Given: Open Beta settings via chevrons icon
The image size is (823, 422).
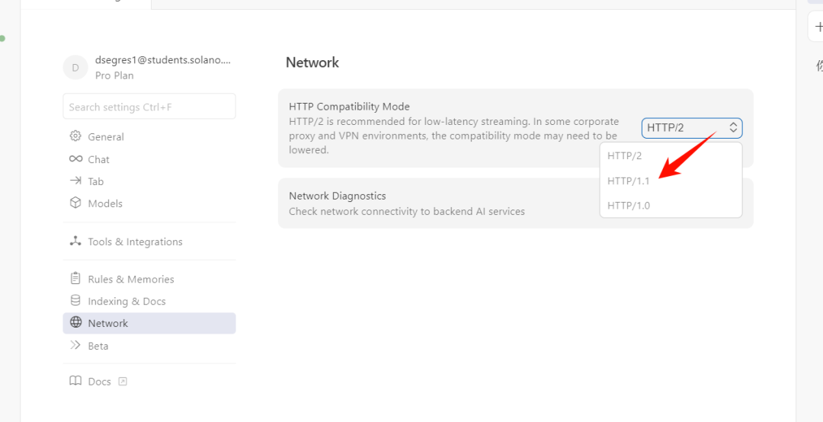Looking at the screenshot, I should point(75,346).
